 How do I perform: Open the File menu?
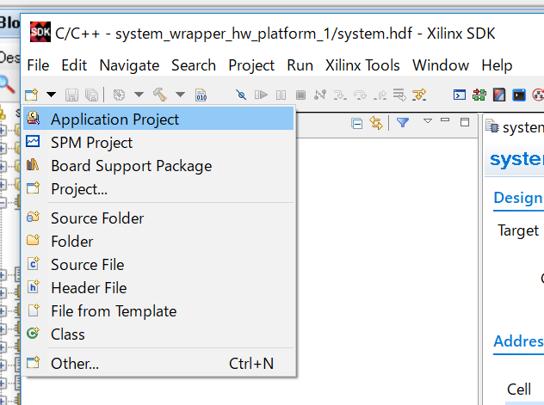click(x=38, y=65)
